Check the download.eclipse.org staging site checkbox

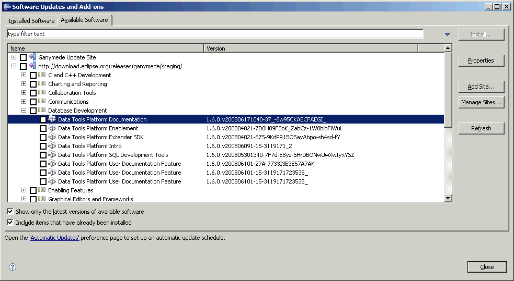coord(24,66)
